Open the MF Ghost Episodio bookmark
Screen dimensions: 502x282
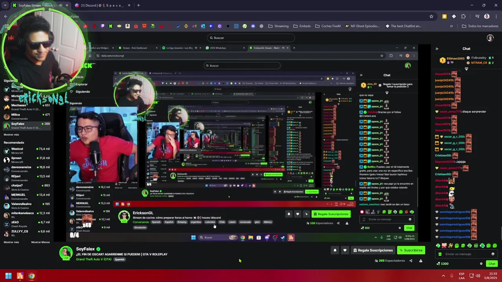[362, 26]
